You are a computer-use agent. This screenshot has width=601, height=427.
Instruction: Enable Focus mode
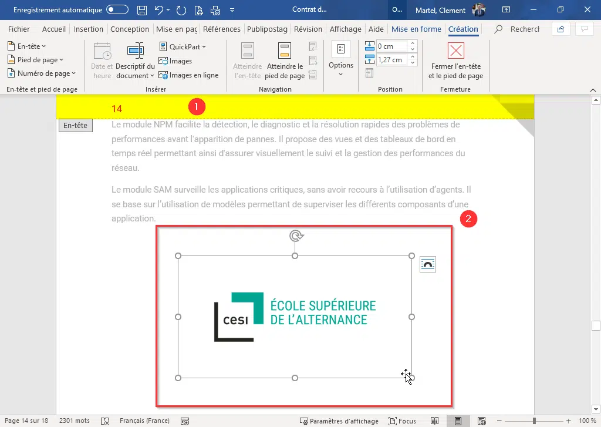(x=402, y=421)
